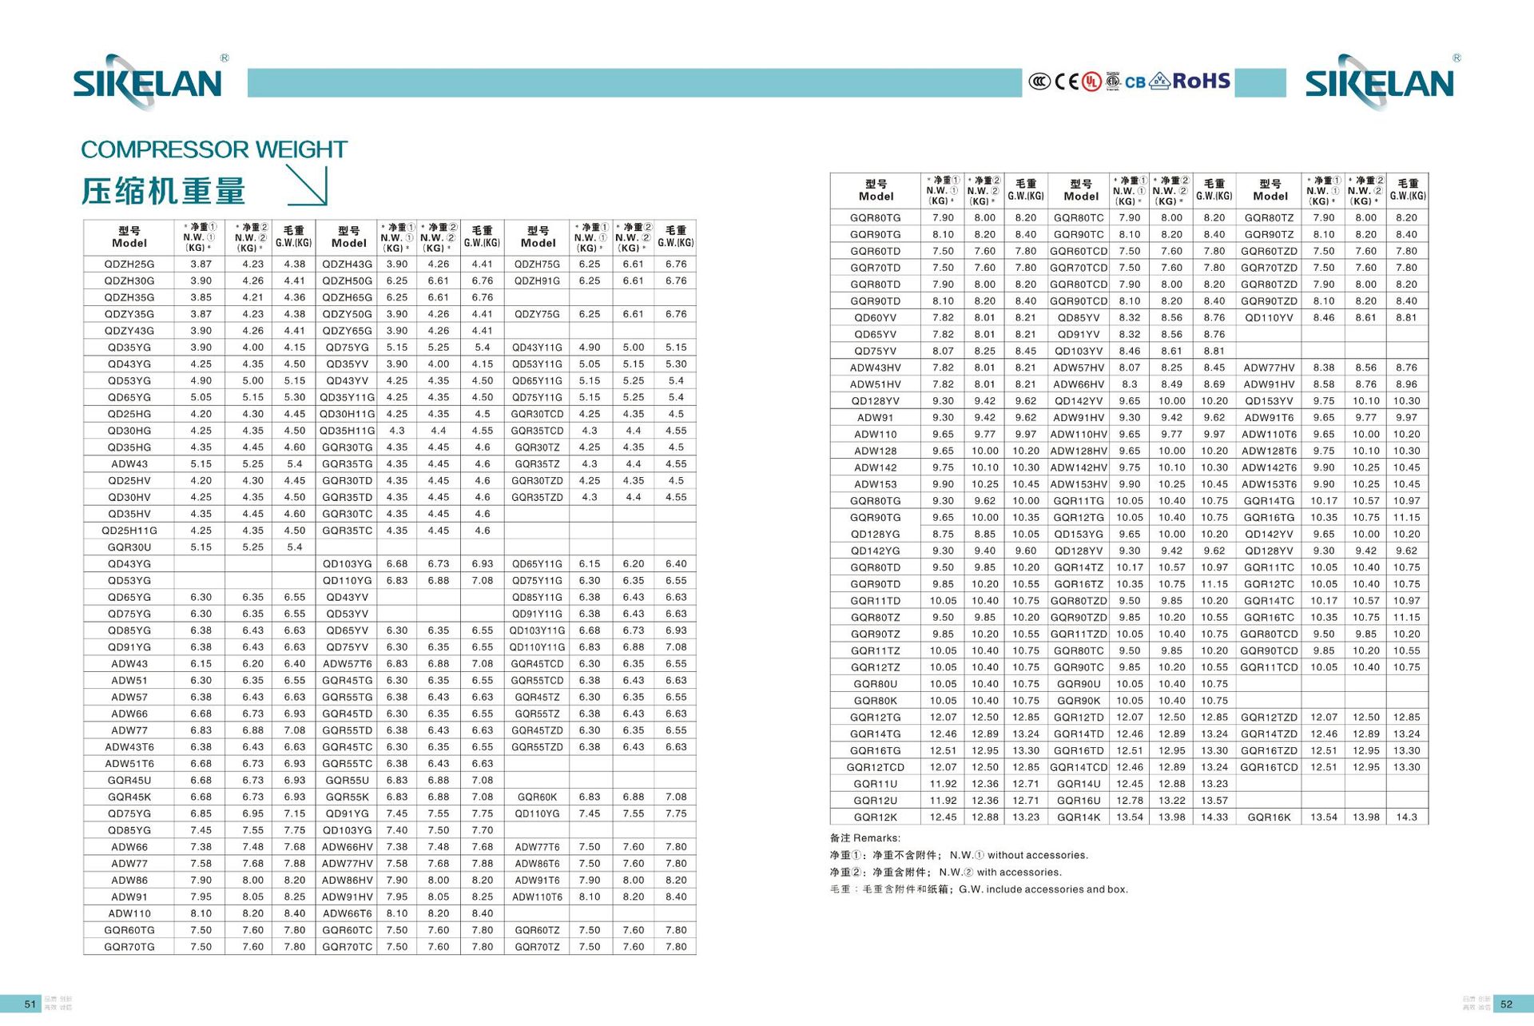Select the GQR35TG model cell
Viewport: 1534px width, 1026px height.
[347, 463]
